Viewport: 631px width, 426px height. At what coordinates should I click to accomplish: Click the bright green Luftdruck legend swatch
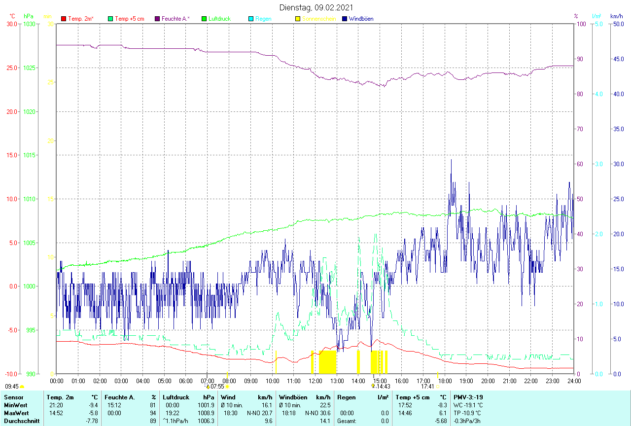click(204, 19)
